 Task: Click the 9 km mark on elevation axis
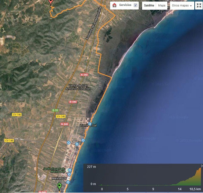click(153, 189)
